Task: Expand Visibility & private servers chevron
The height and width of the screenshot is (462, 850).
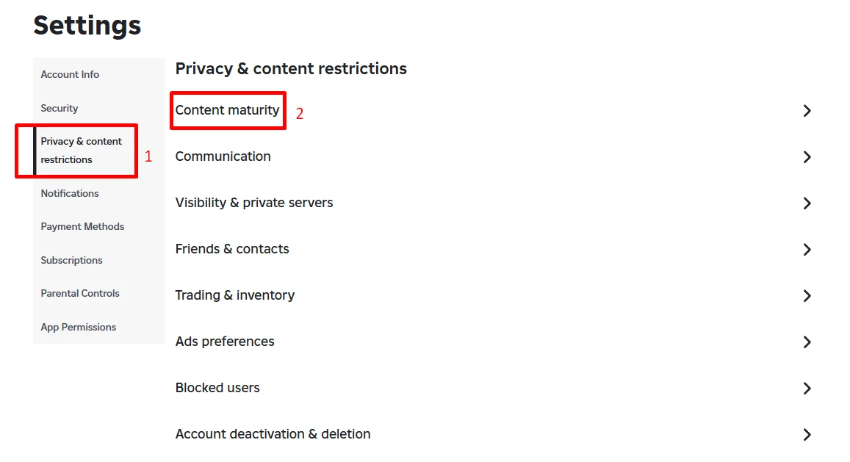Action: coord(807,203)
